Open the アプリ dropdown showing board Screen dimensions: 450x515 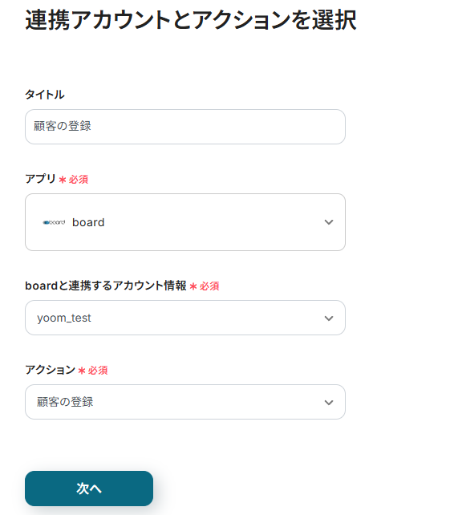tap(185, 222)
